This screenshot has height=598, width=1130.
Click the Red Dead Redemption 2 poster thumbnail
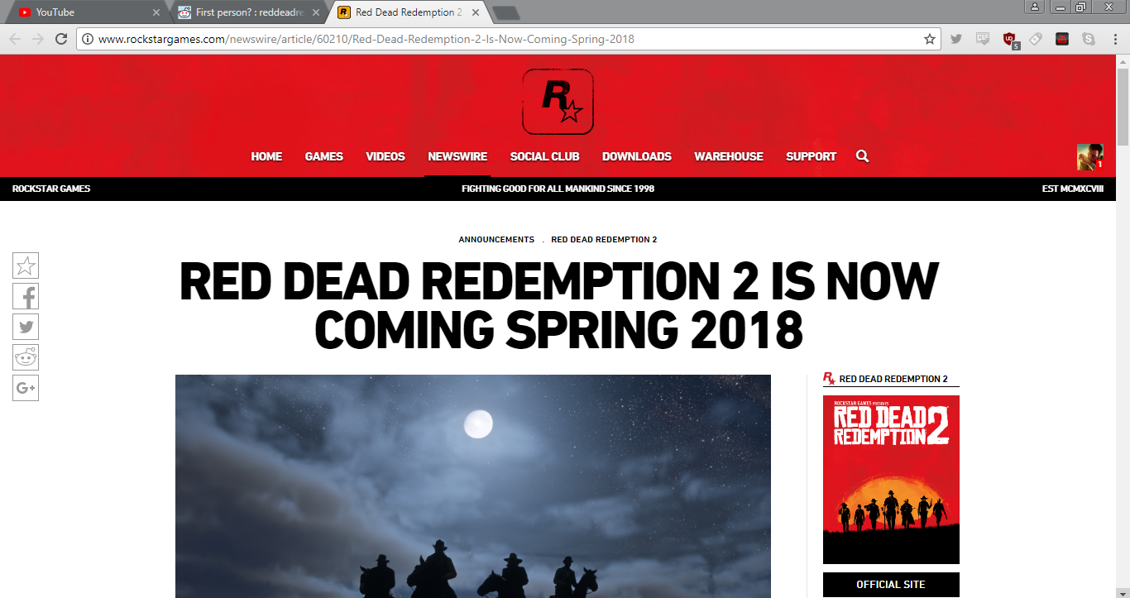pos(890,480)
